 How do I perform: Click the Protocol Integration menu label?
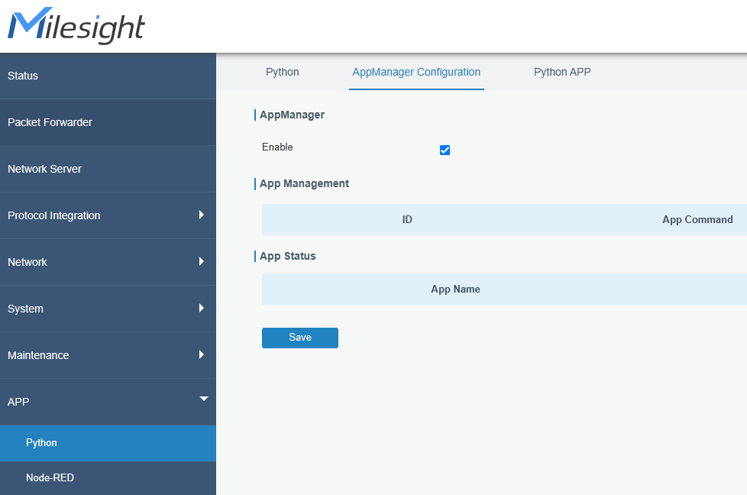point(53,215)
